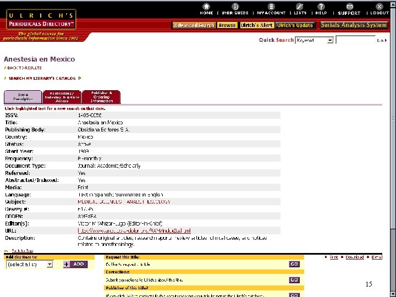Viewport: 396px width, 297px height.
Task: Click the Quick Search Go button
Action: pyautogui.click(x=382, y=40)
